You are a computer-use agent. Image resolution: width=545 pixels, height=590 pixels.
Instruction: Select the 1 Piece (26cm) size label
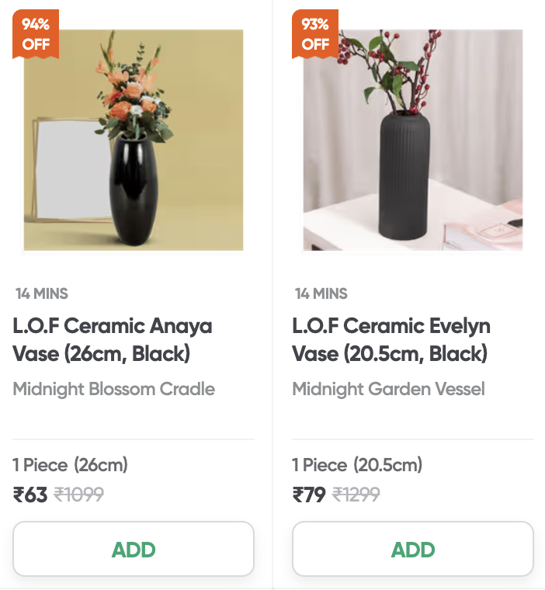click(71, 465)
